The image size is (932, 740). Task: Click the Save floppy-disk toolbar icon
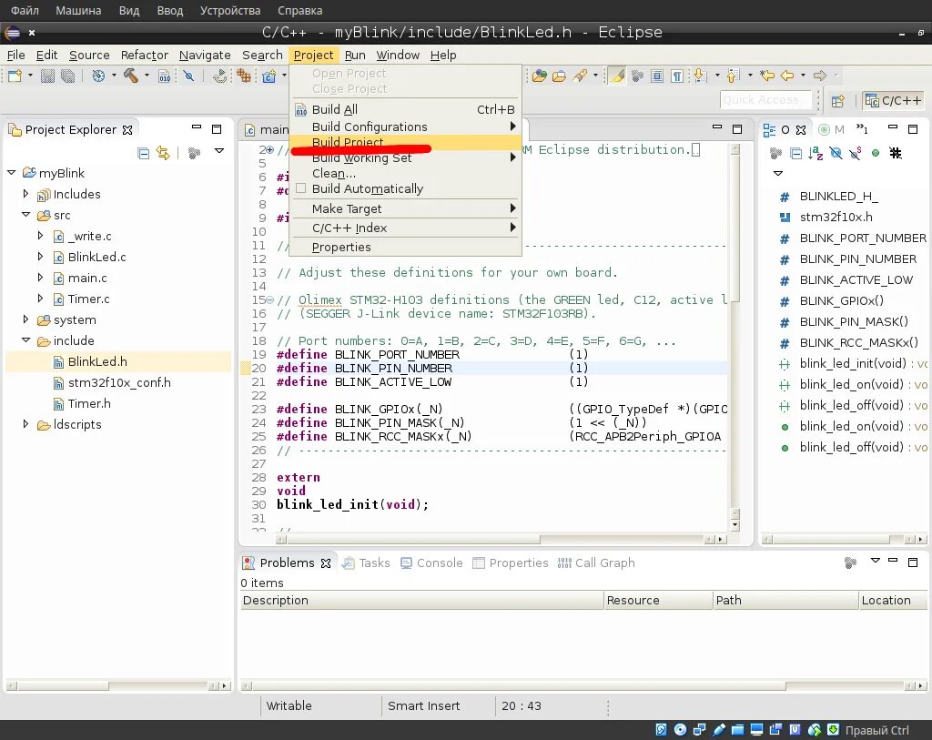[47, 76]
